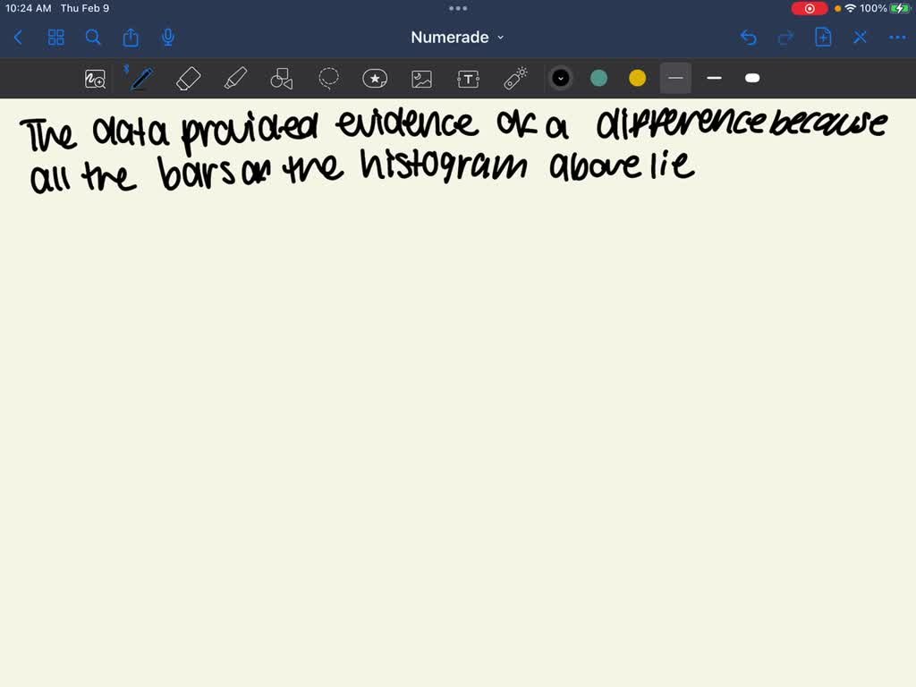The width and height of the screenshot is (916, 687).
Task: Select the Highlighter tool
Action: pyautogui.click(x=234, y=78)
